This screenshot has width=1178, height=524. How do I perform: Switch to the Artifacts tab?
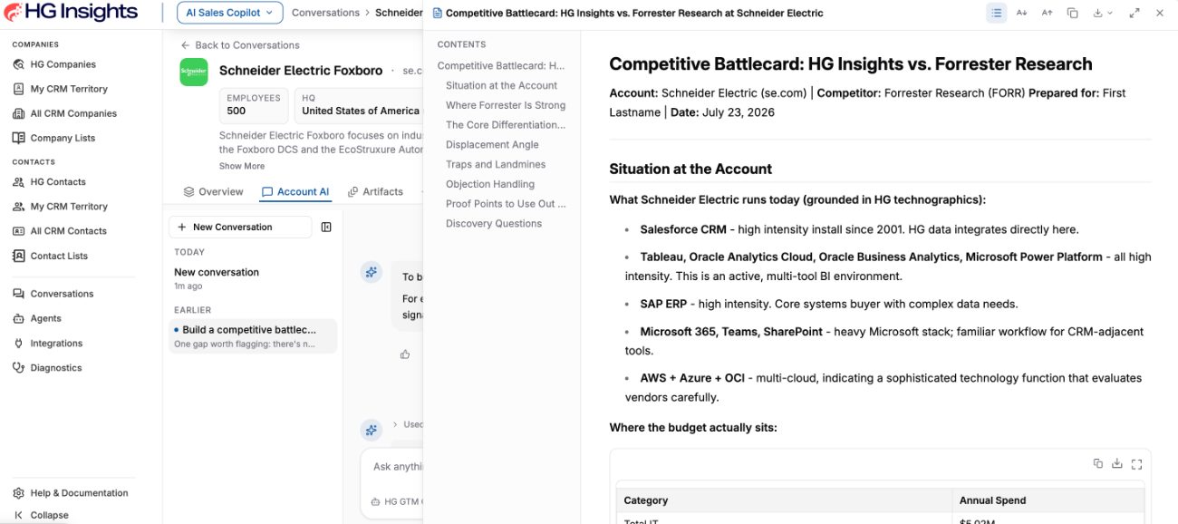point(375,191)
